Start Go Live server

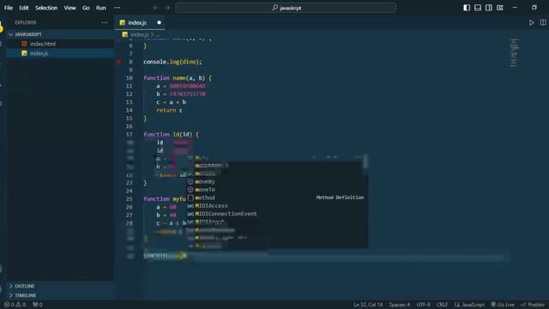[503, 305]
